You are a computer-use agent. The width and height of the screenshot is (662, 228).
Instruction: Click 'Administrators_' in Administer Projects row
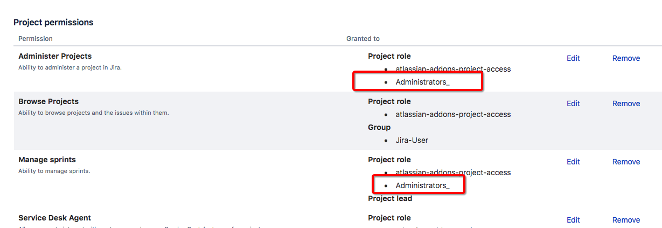pyautogui.click(x=423, y=82)
